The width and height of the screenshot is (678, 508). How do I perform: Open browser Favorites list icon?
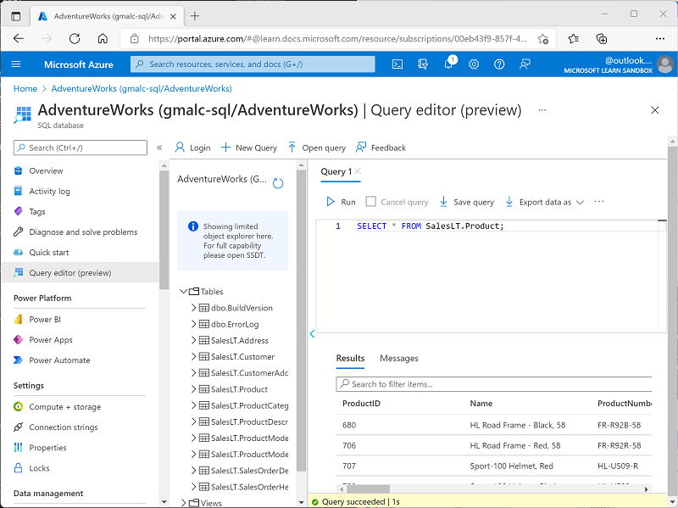point(574,38)
